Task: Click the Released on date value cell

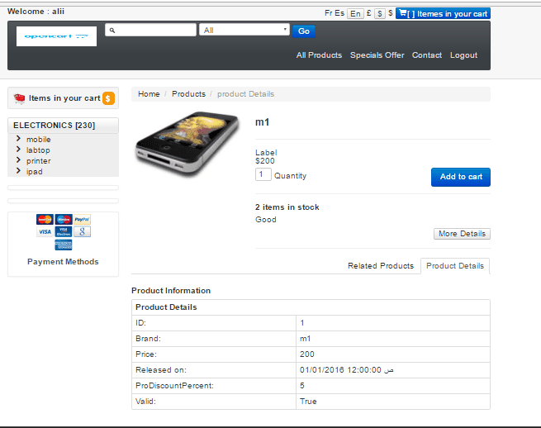Action: click(x=393, y=370)
